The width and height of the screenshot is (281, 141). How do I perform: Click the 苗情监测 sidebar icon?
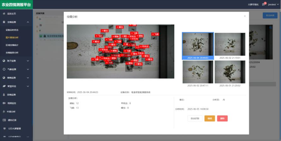tap(4, 95)
